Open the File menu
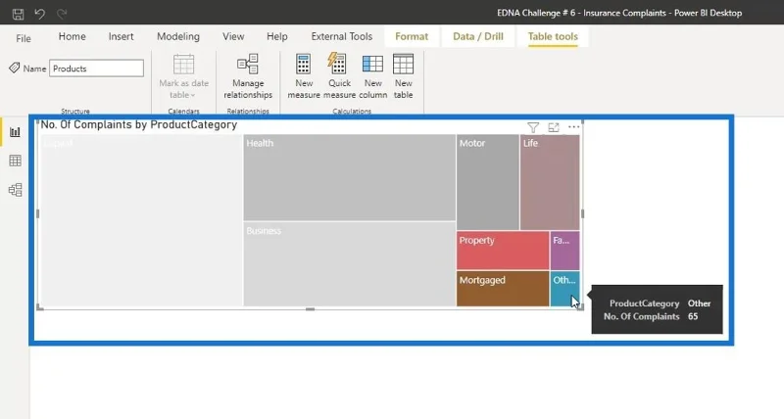Image resolution: width=784 pixels, height=419 pixels. click(x=23, y=38)
